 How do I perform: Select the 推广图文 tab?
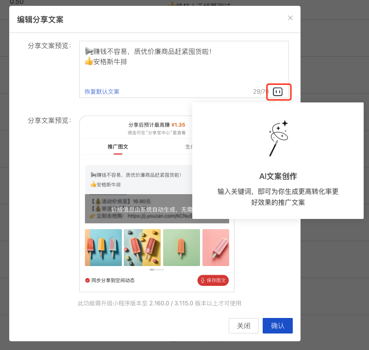click(118, 147)
